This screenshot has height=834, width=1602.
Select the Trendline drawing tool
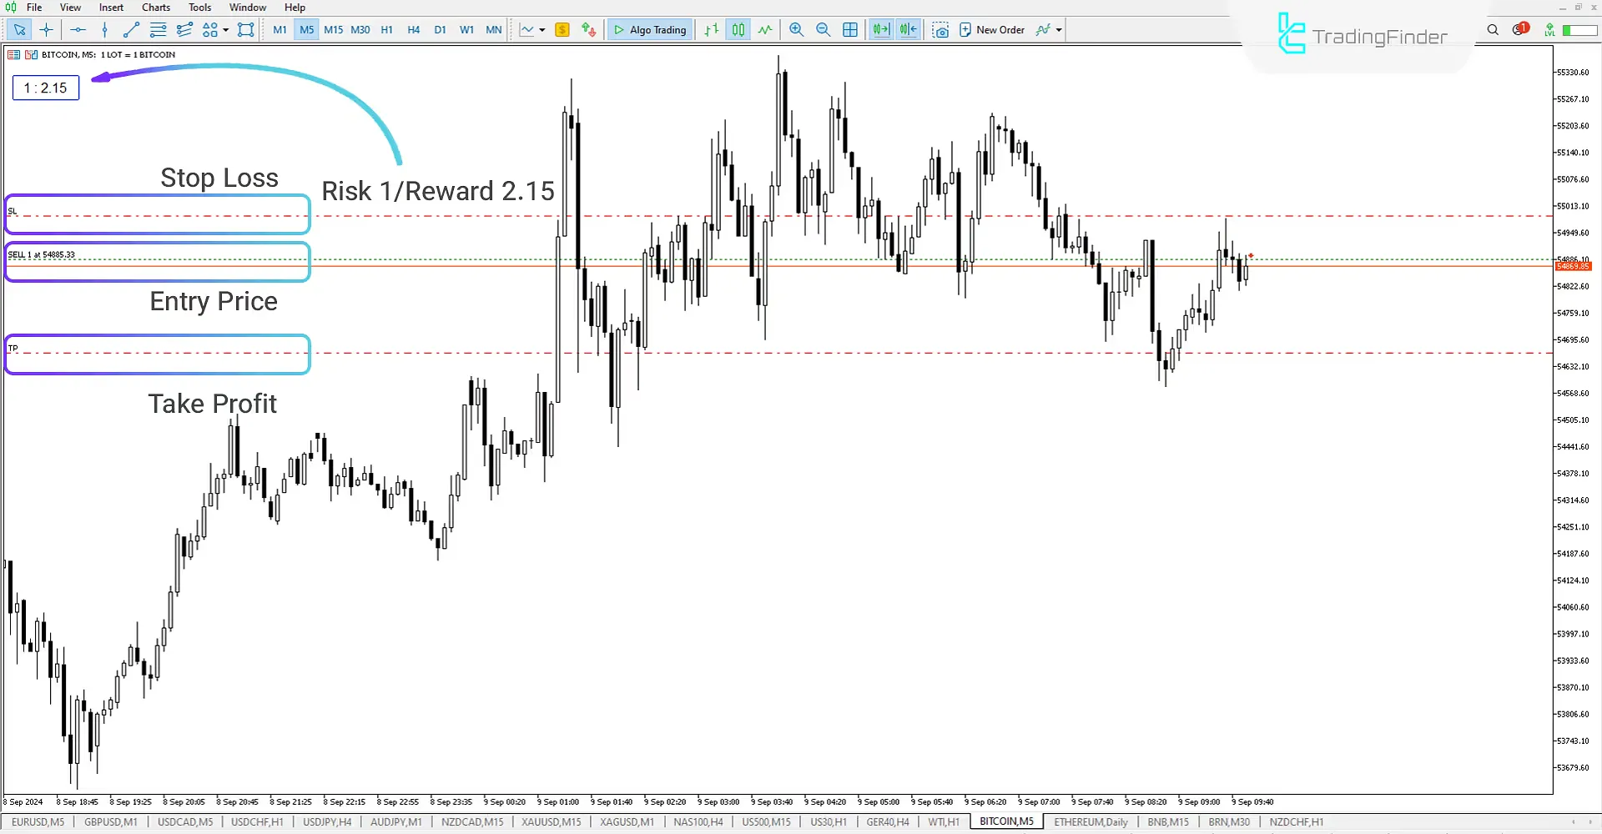pyautogui.click(x=130, y=29)
